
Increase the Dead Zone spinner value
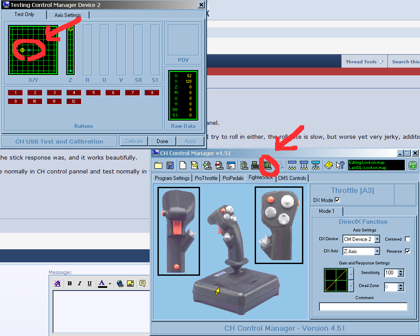[401, 285]
